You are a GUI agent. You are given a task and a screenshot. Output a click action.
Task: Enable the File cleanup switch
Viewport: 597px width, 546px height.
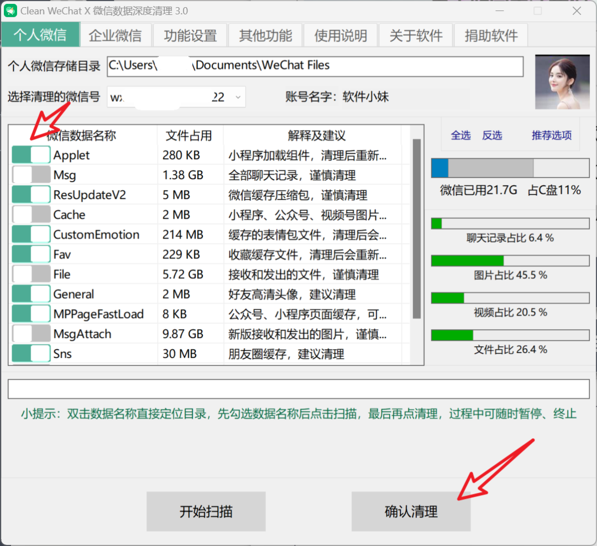(x=31, y=274)
